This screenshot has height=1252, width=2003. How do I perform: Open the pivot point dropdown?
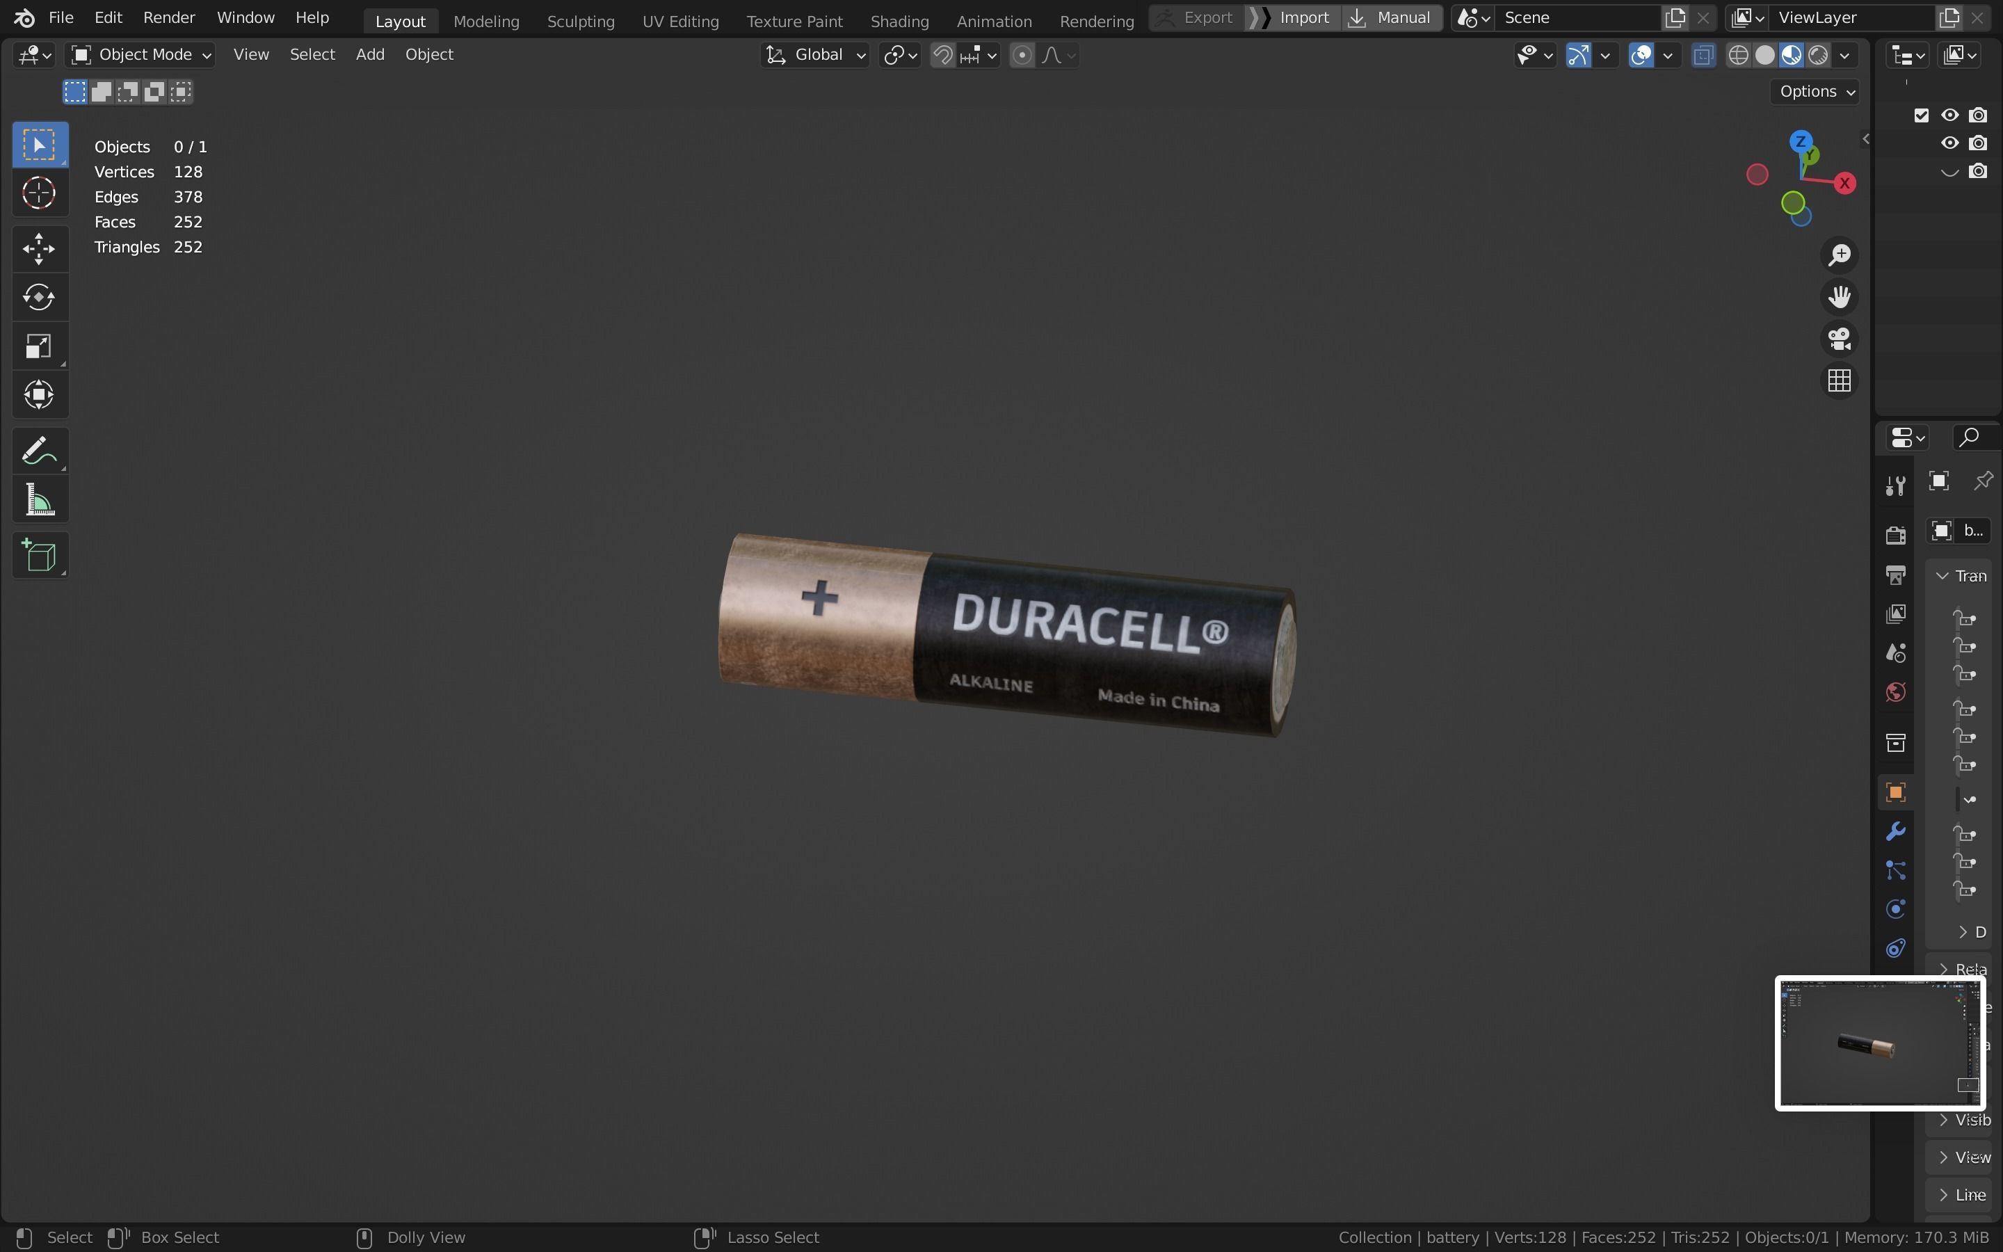click(901, 55)
